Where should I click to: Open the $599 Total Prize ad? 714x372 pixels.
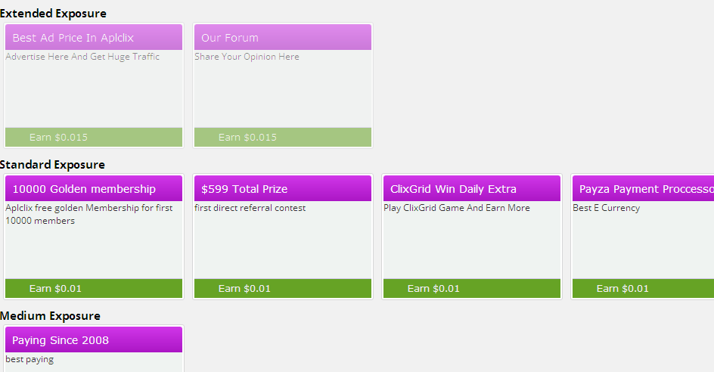pyautogui.click(x=244, y=189)
